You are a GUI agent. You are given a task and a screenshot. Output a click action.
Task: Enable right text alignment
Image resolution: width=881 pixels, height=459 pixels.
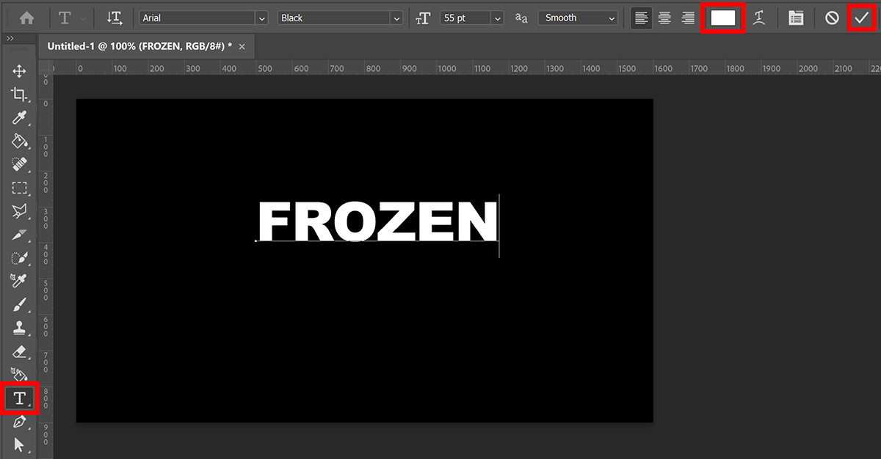pyautogui.click(x=688, y=17)
